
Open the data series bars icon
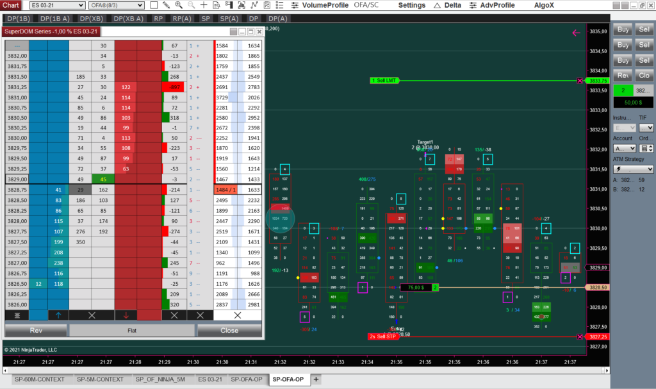coord(242,5)
